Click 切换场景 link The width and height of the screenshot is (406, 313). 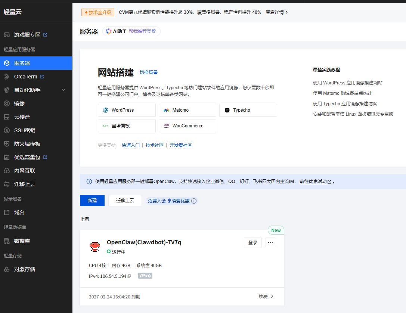[149, 72]
